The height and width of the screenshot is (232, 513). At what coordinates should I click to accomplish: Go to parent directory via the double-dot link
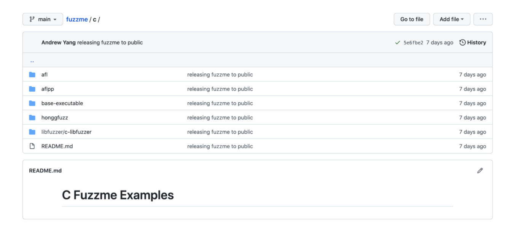point(32,61)
